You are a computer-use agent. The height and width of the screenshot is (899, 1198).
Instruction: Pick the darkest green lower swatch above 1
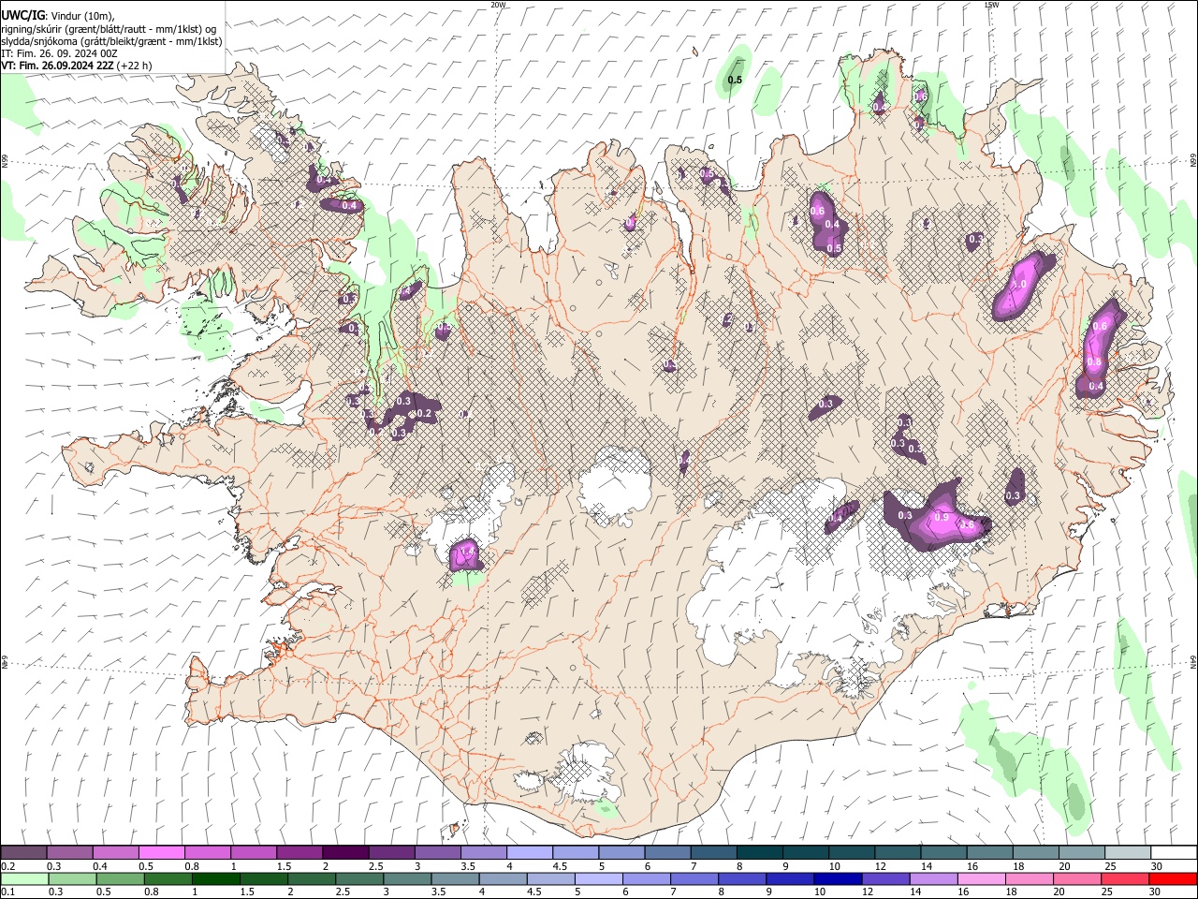coord(216,879)
